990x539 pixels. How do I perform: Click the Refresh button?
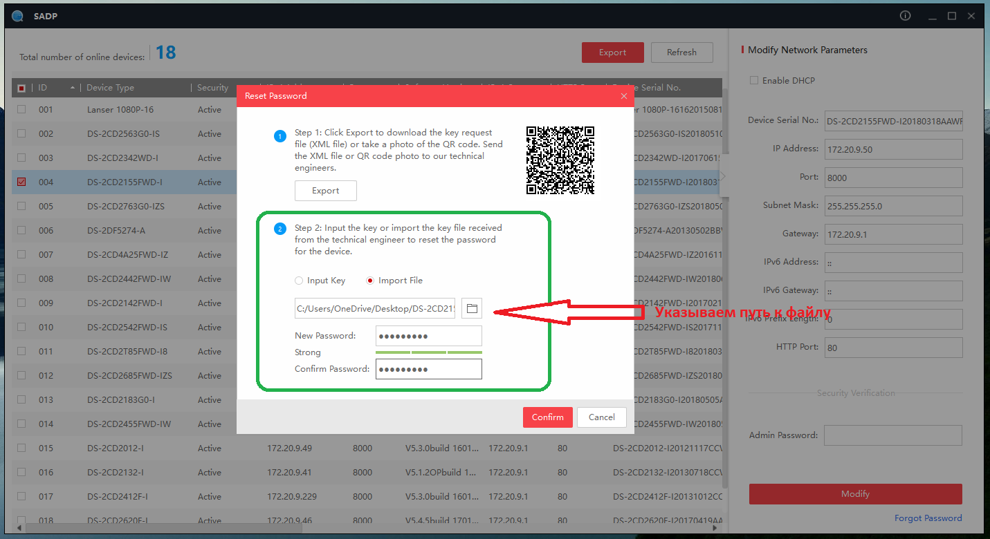pyautogui.click(x=682, y=53)
